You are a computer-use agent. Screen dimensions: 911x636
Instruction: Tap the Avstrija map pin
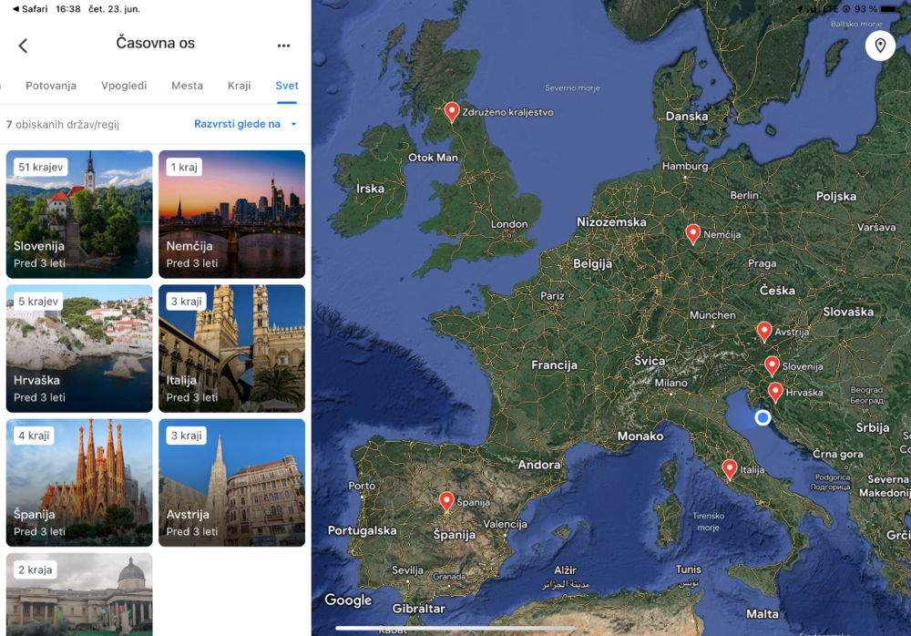tap(764, 331)
